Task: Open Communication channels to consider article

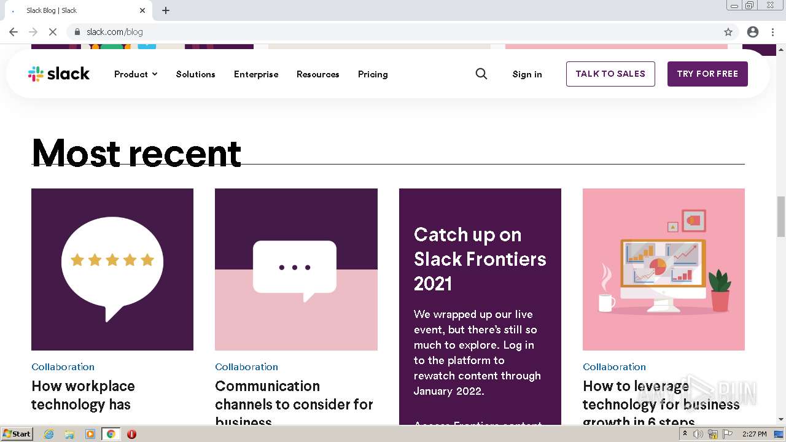Action: [294, 403]
